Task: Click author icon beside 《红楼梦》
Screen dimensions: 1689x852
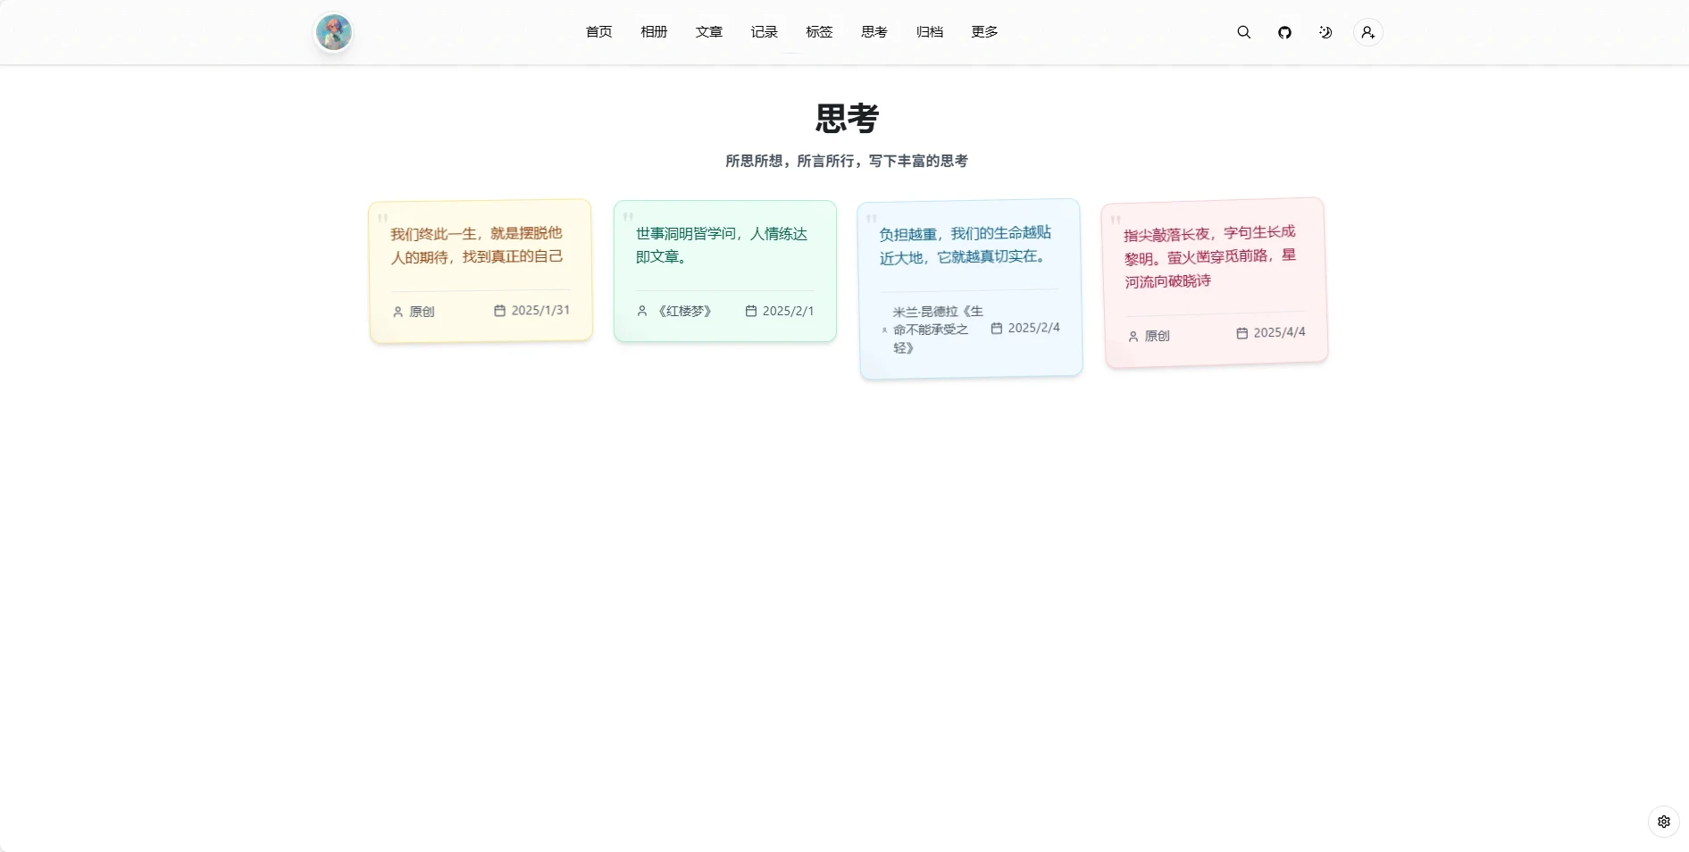Action: pos(642,311)
